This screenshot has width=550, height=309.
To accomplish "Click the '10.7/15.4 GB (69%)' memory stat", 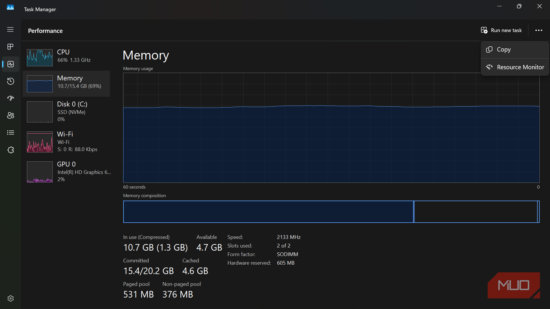I will 79,86.
